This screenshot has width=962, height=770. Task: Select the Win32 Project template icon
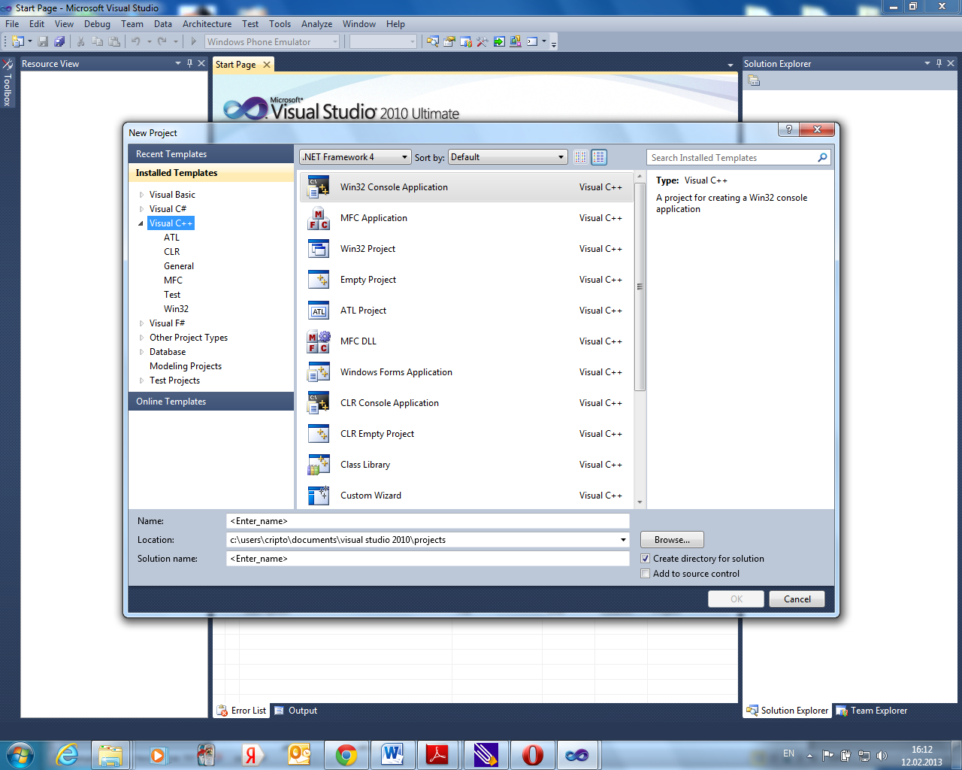coord(319,249)
